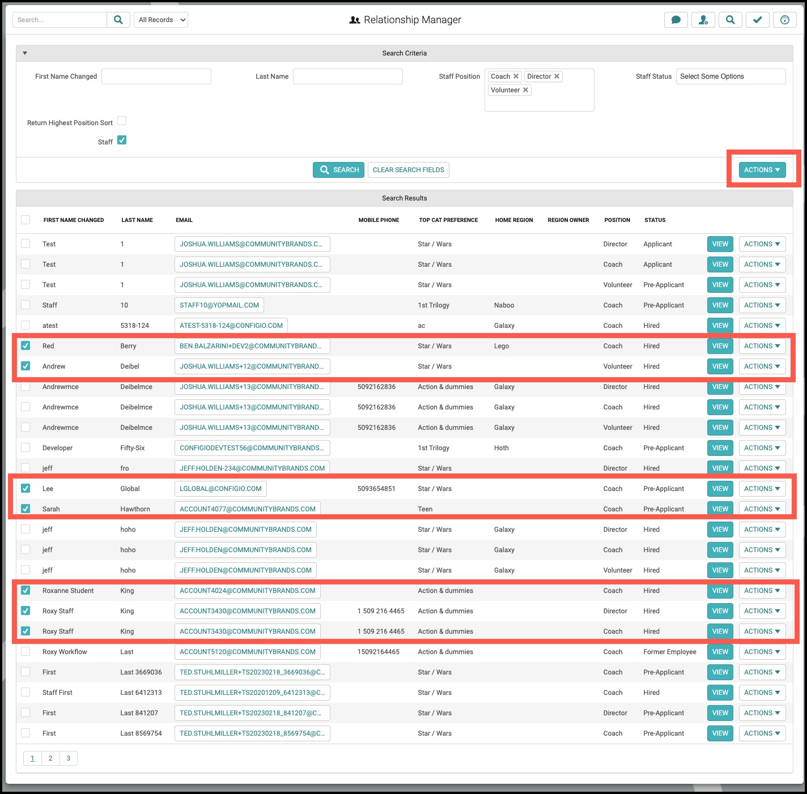Remove the Volunteer position tag
This screenshot has height=794, width=807.
click(525, 90)
